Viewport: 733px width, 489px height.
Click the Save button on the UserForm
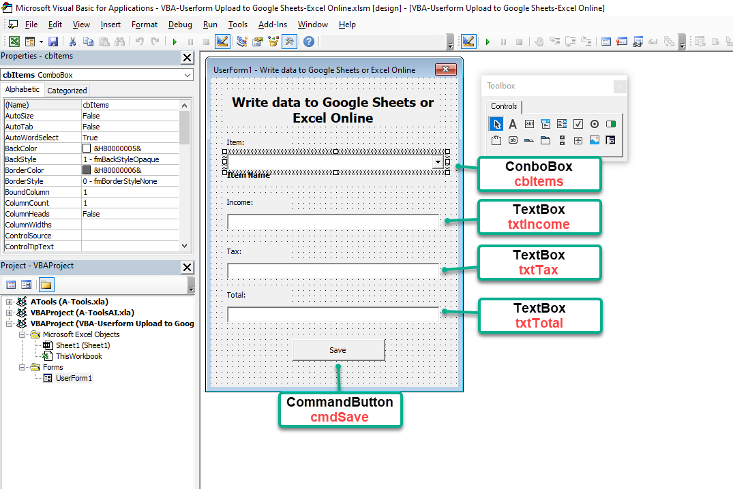tap(338, 350)
